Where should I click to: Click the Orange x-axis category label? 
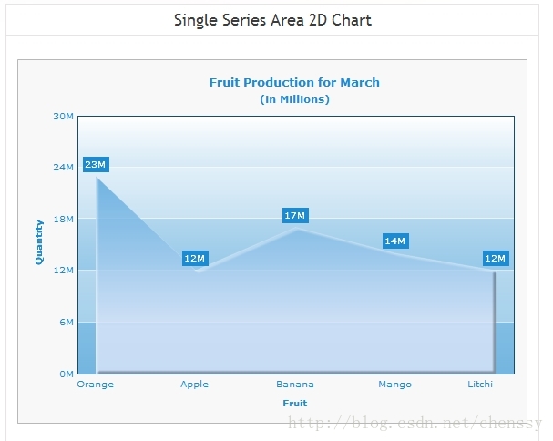tap(96, 385)
